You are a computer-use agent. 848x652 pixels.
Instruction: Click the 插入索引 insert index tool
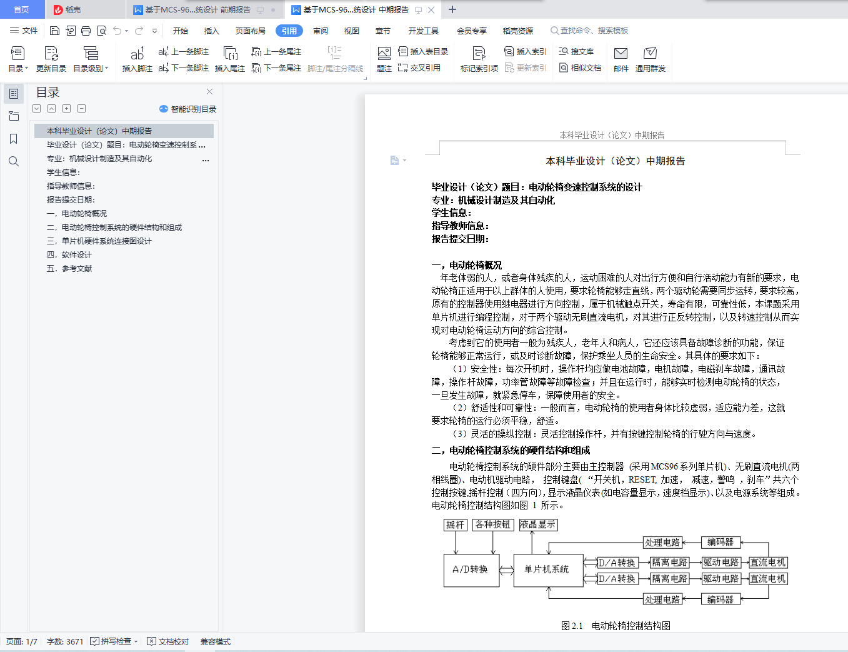pos(526,51)
